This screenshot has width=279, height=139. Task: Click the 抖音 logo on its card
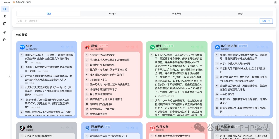22,128
